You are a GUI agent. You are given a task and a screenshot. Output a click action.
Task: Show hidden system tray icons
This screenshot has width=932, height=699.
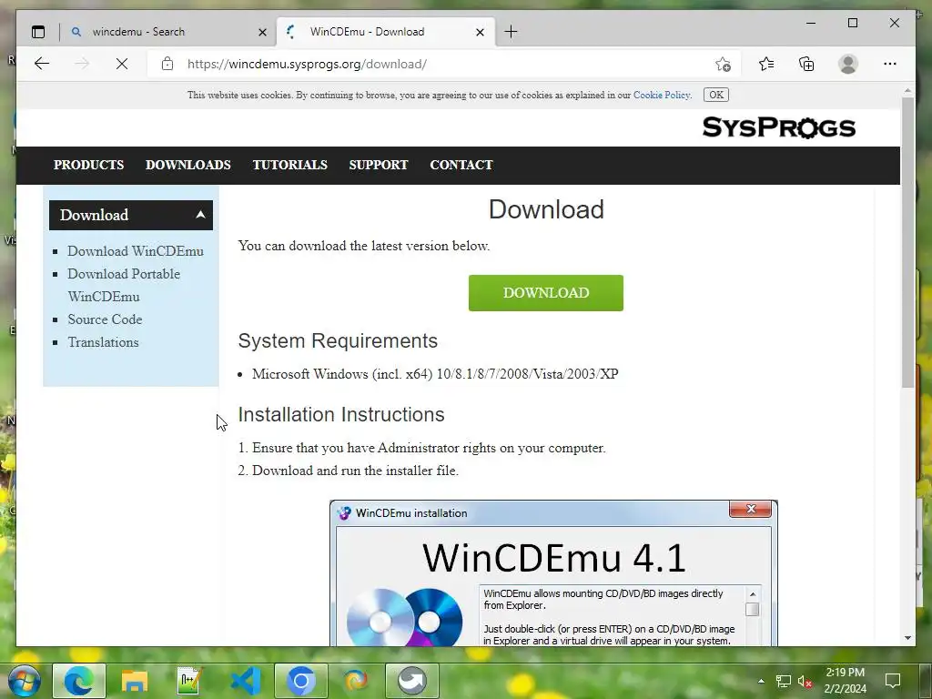coord(761,681)
